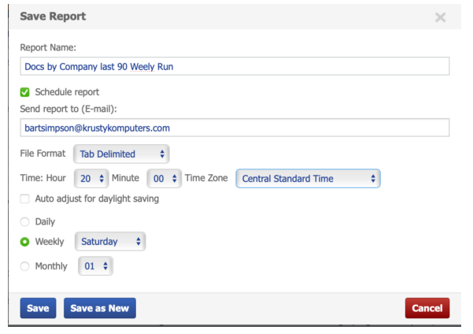This screenshot has height=334, width=473.
Task: Select the Monthly radio button
Action: coord(25,266)
